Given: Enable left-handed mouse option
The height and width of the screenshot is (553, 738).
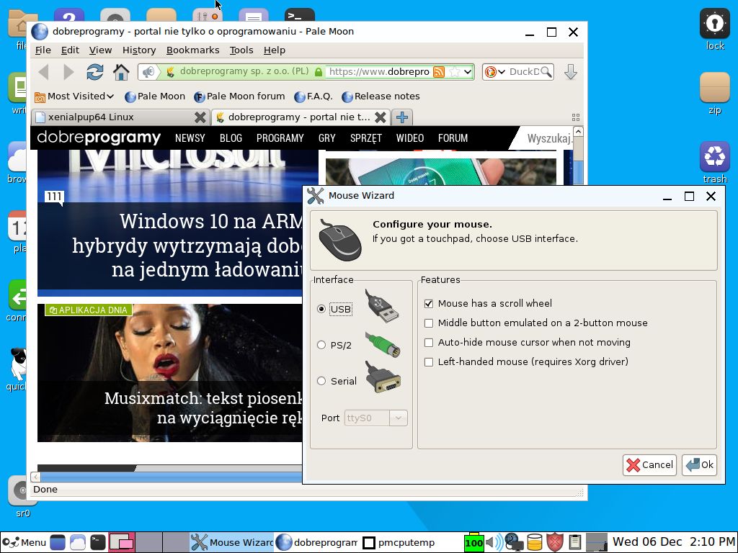Looking at the screenshot, I should (429, 362).
